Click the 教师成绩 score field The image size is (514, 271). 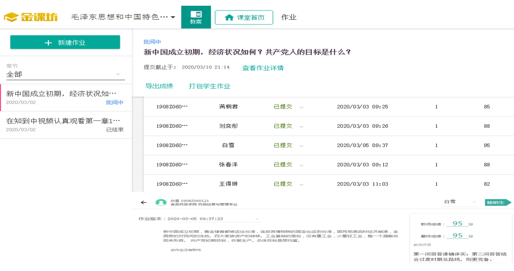(457, 224)
